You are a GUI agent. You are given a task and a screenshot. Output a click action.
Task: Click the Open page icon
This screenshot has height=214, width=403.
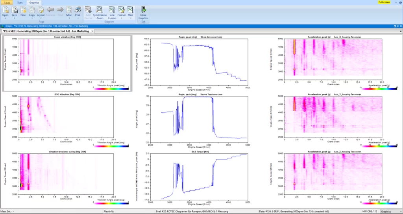pos(5,9)
